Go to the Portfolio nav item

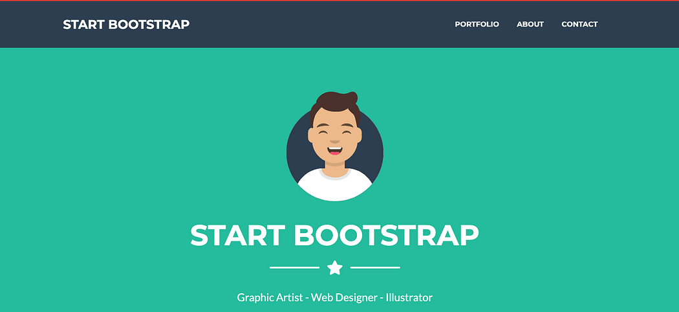[477, 24]
